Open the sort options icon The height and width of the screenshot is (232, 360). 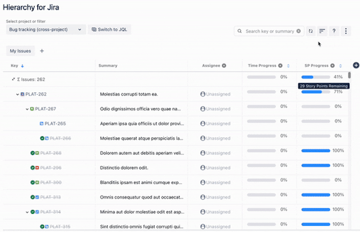tap(322, 31)
